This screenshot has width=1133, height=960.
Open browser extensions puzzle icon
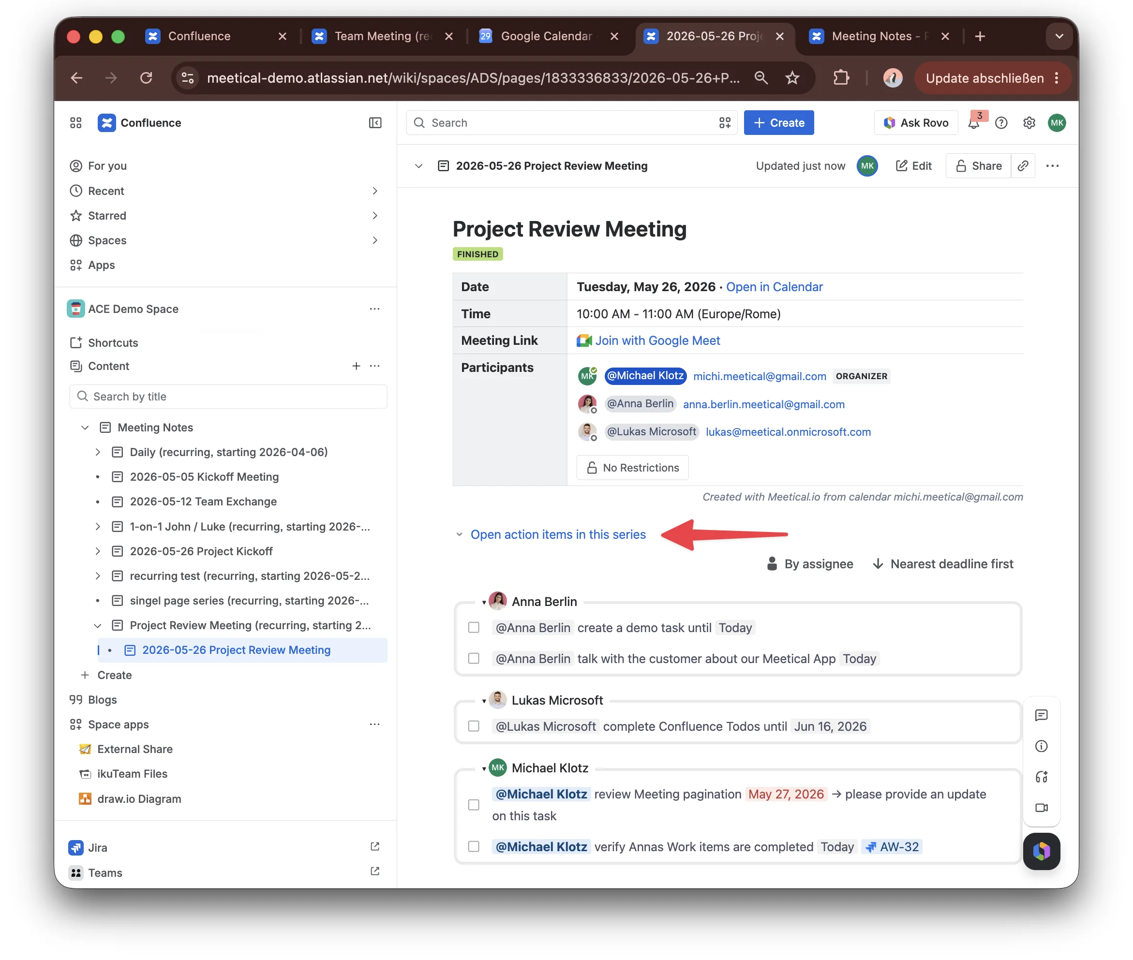point(841,78)
